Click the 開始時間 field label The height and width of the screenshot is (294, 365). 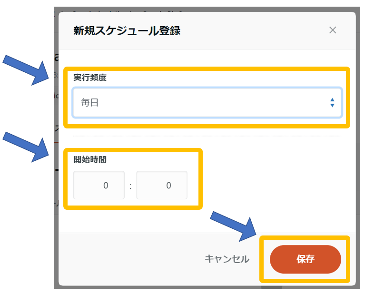(x=90, y=159)
